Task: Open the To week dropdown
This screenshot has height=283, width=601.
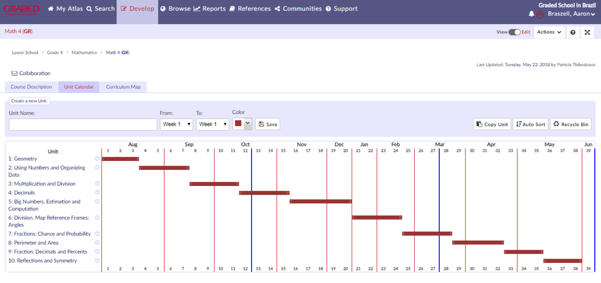Action: (212, 124)
